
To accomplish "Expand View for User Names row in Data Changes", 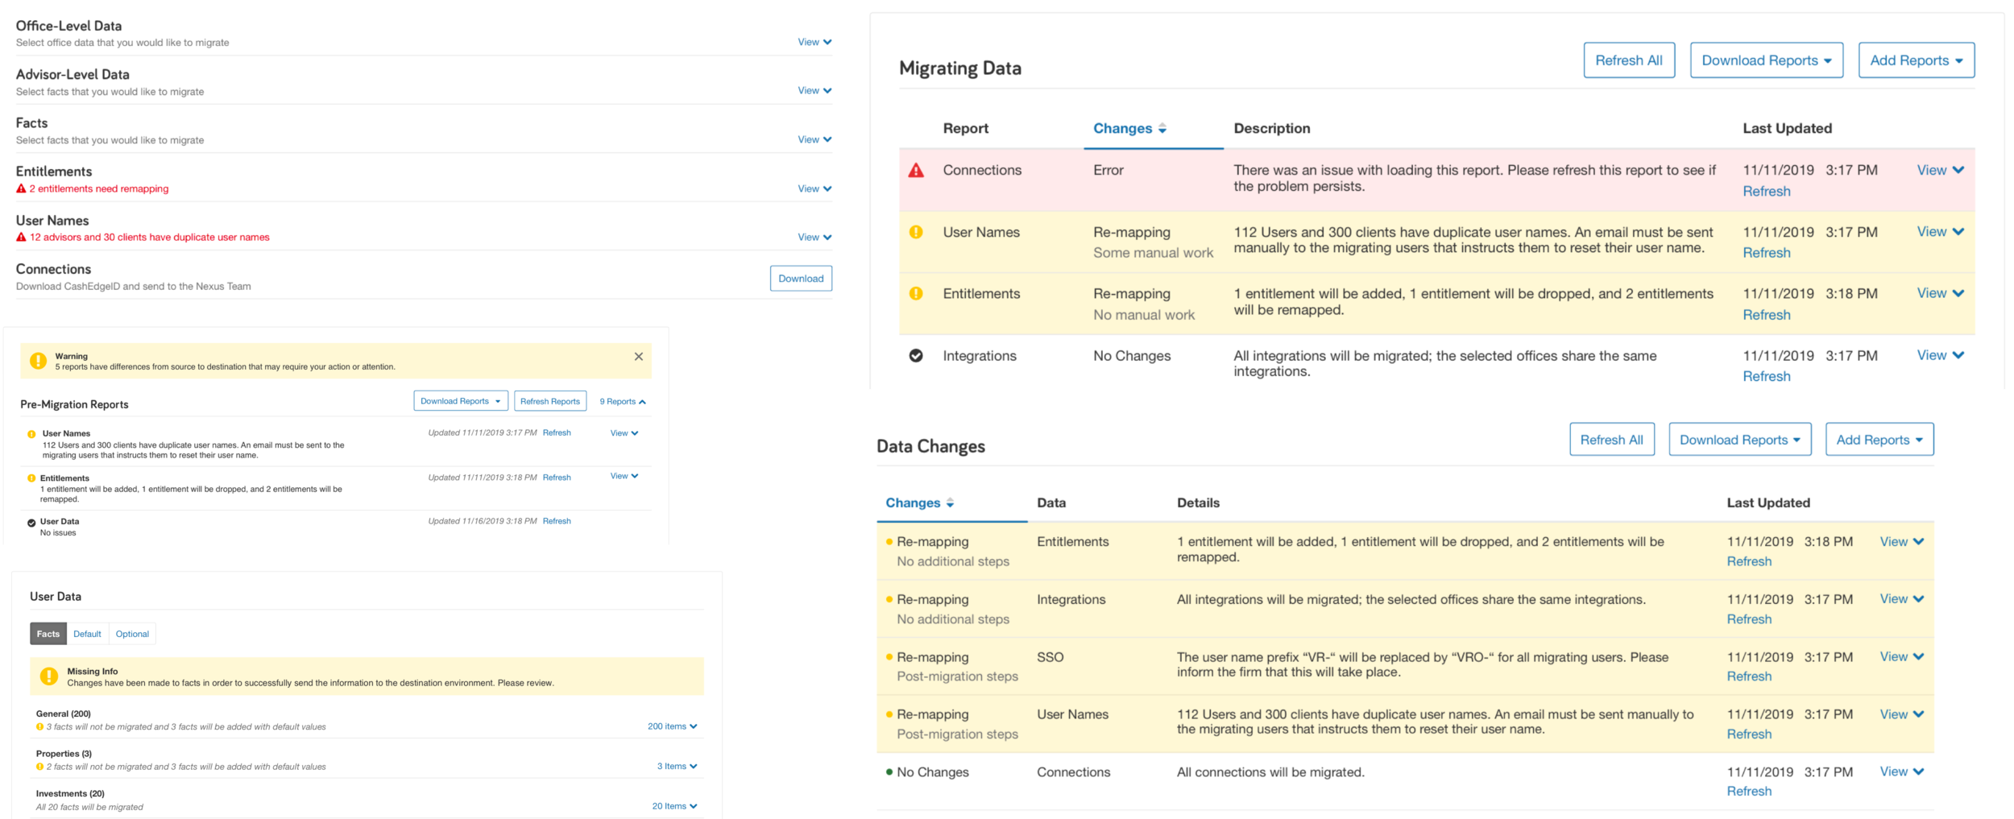I will (1902, 714).
